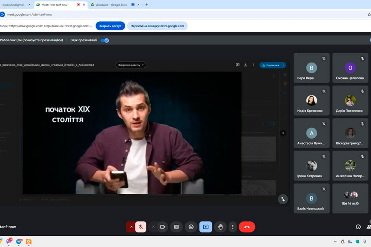Expand video settings arrow beside camera
Image resolution: width=371 pixels, height=247 pixels.
(x=153, y=227)
